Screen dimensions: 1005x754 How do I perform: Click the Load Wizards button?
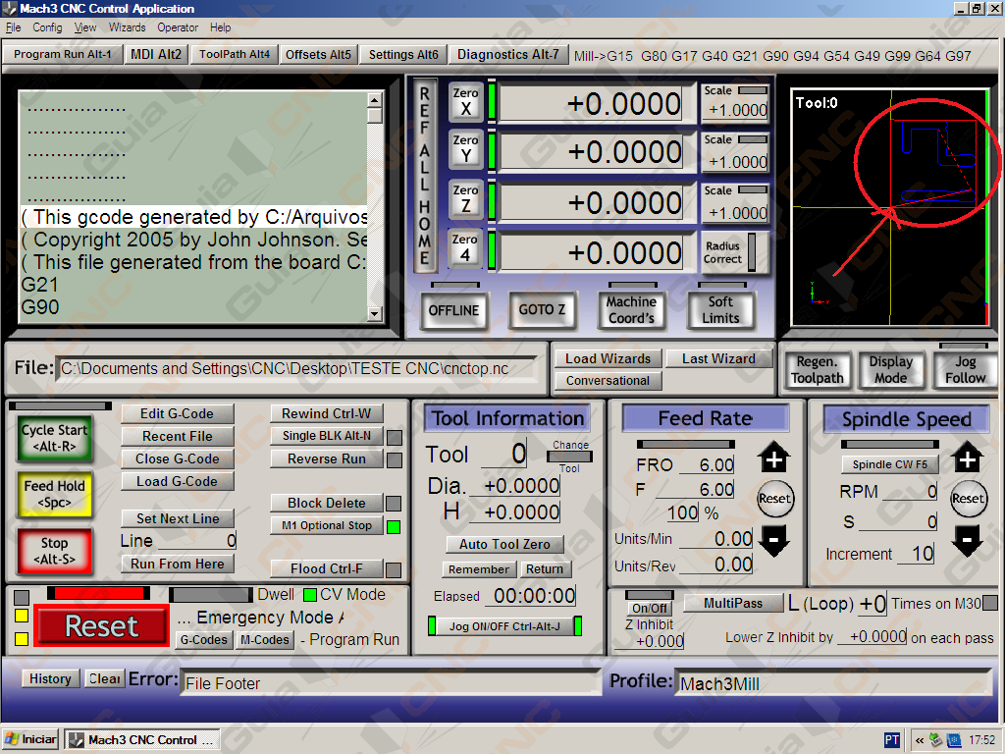(x=608, y=359)
